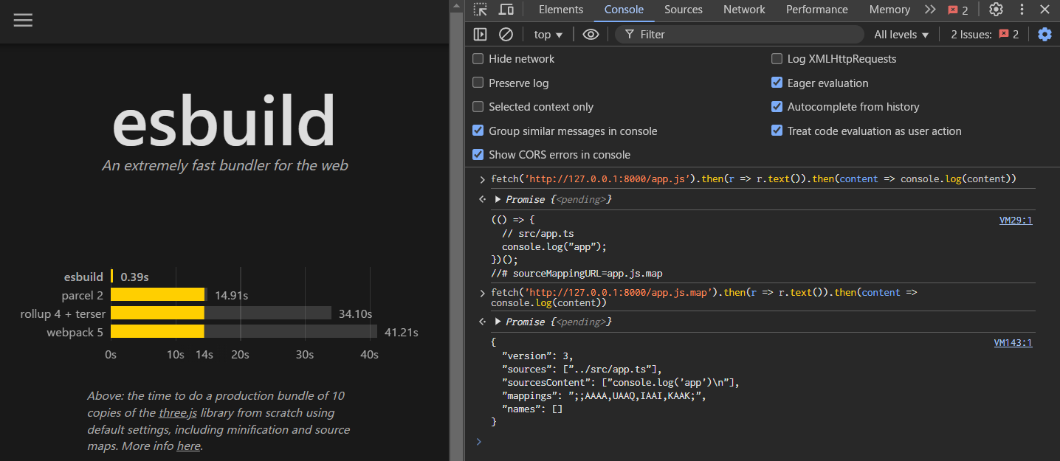1060x461 pixels.
Task: Enable Log XMLHttpRequests checkbox
Action: point(777,59)
